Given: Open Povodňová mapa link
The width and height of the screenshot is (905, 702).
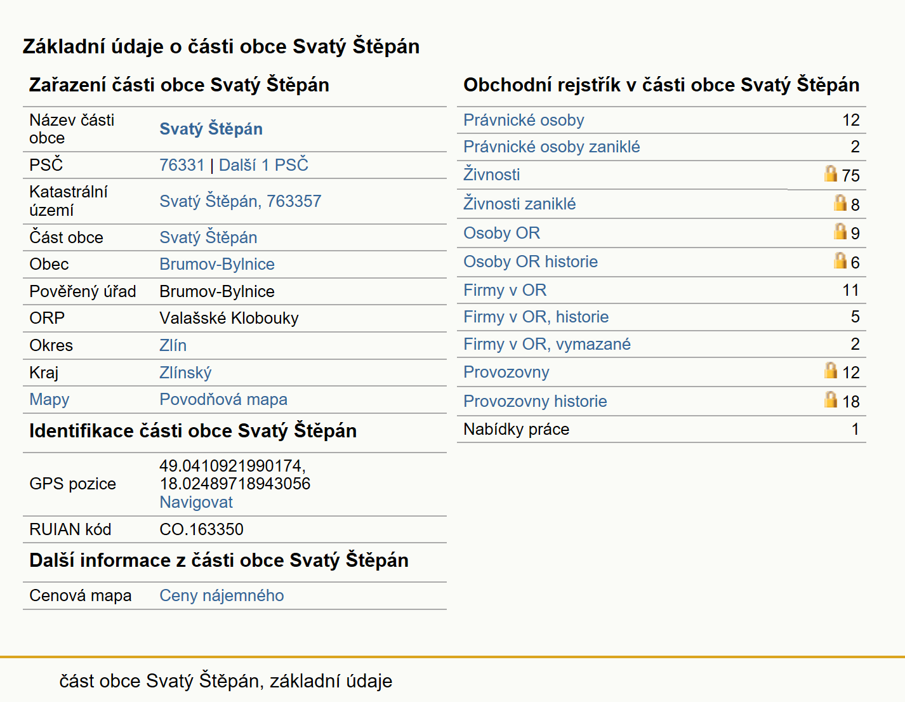Looking at the screenshot, I should coord(223,399).
